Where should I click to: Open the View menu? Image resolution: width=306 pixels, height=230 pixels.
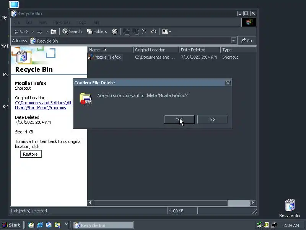(43, 22)
